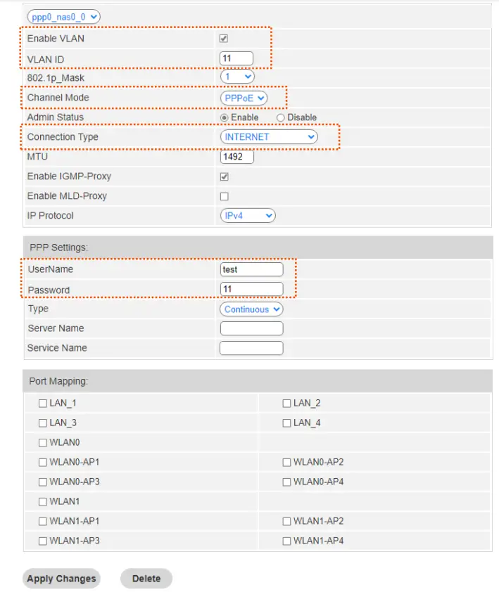Open the Channel Mode PPPoE dropdown
The width and height of the screenshot is (499, 592).
click(244, 98)
